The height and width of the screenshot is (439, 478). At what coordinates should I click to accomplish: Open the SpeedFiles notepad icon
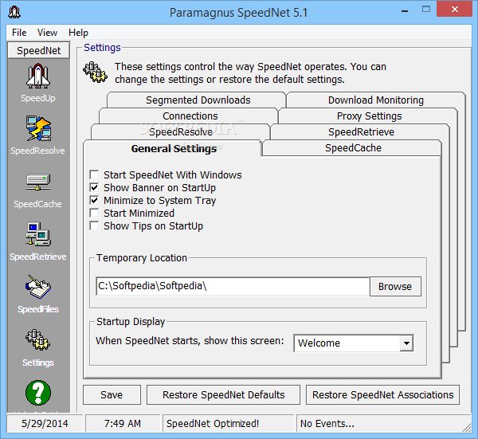(38, 287)
